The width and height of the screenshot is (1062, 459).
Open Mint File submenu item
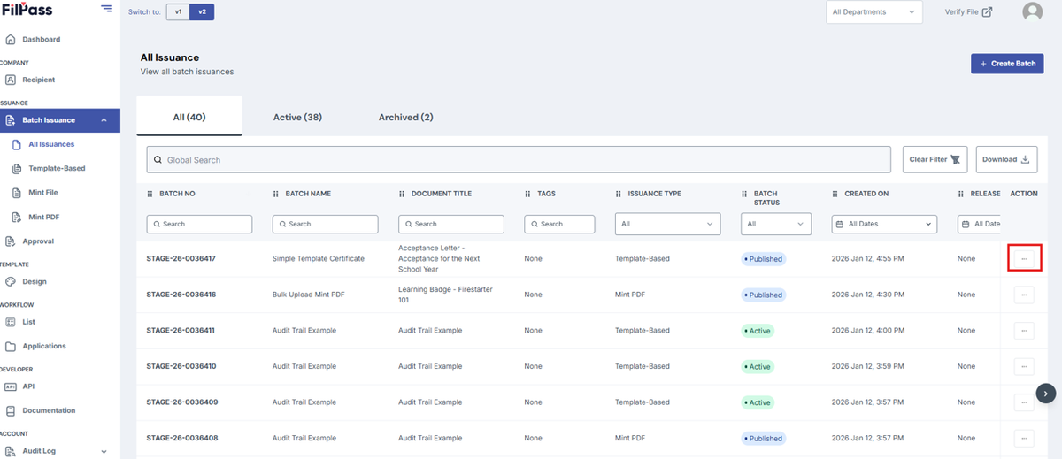(42, 192)
